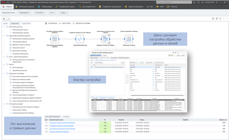Toggle the 'Данные таблицы' checkbox in wizard
The image size is (229, 140).
coord(91,97)
